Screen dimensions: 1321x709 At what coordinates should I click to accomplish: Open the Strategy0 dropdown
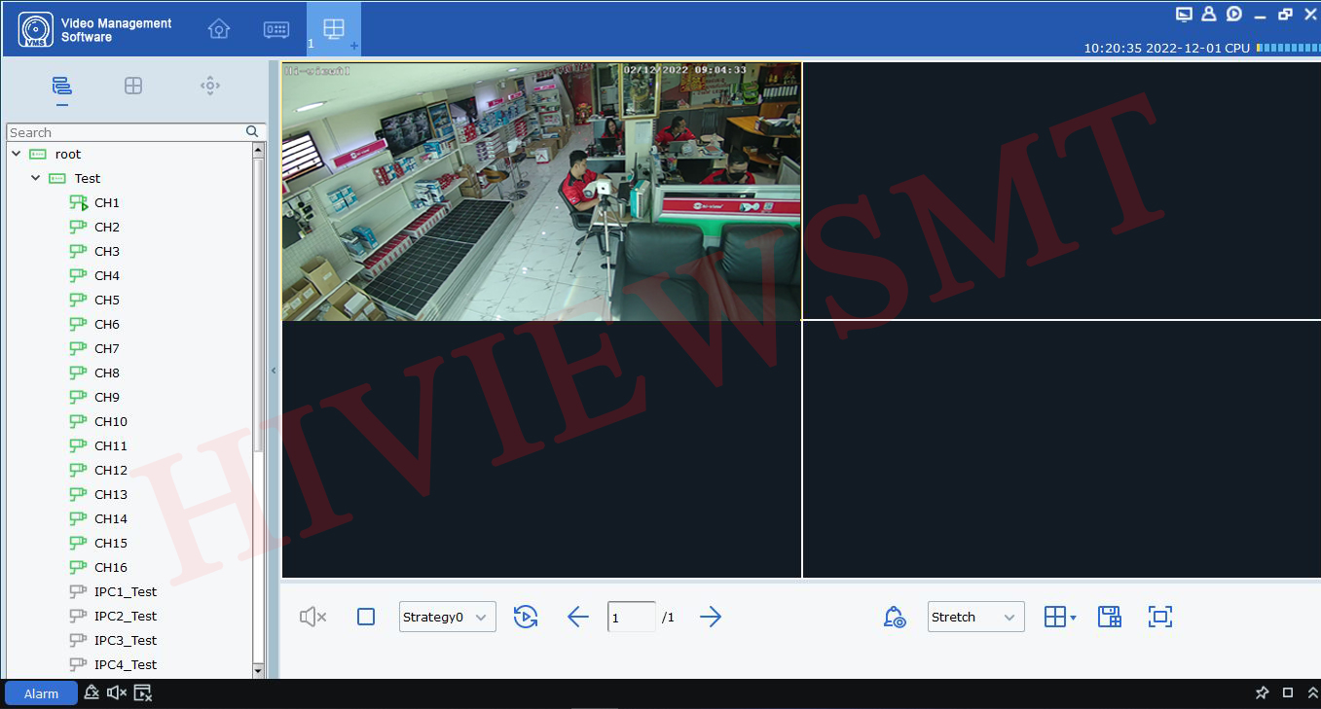tap(448, 617)
